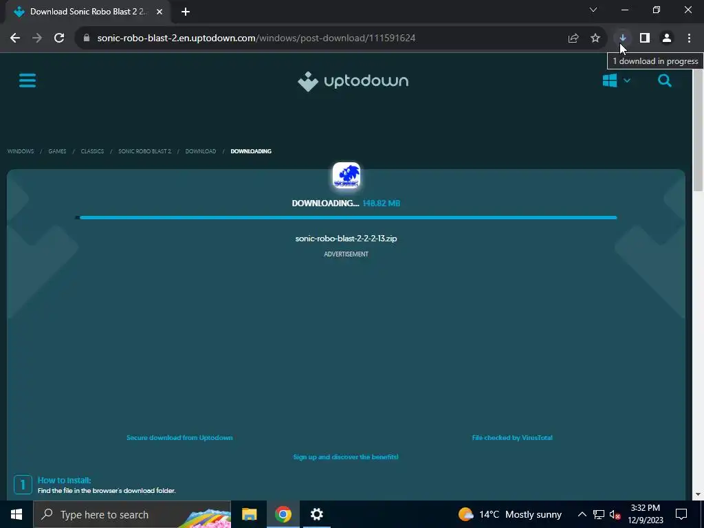Image resolution: width=704 pixels, height=528 pixels.
Task: Open a new browser tab
Action: [x=186, y=12]
